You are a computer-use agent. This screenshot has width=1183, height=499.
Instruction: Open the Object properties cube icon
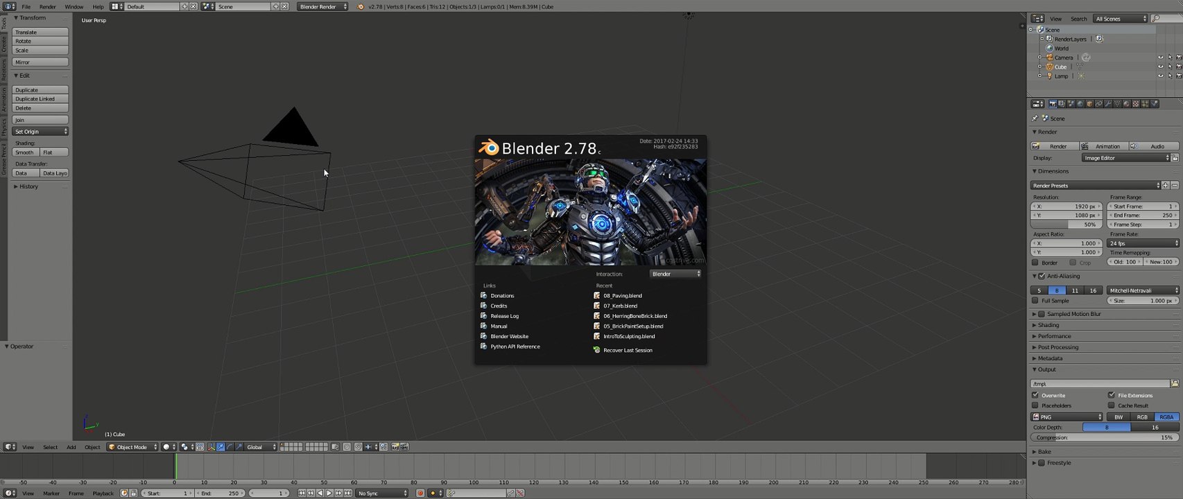point(1089,104)
